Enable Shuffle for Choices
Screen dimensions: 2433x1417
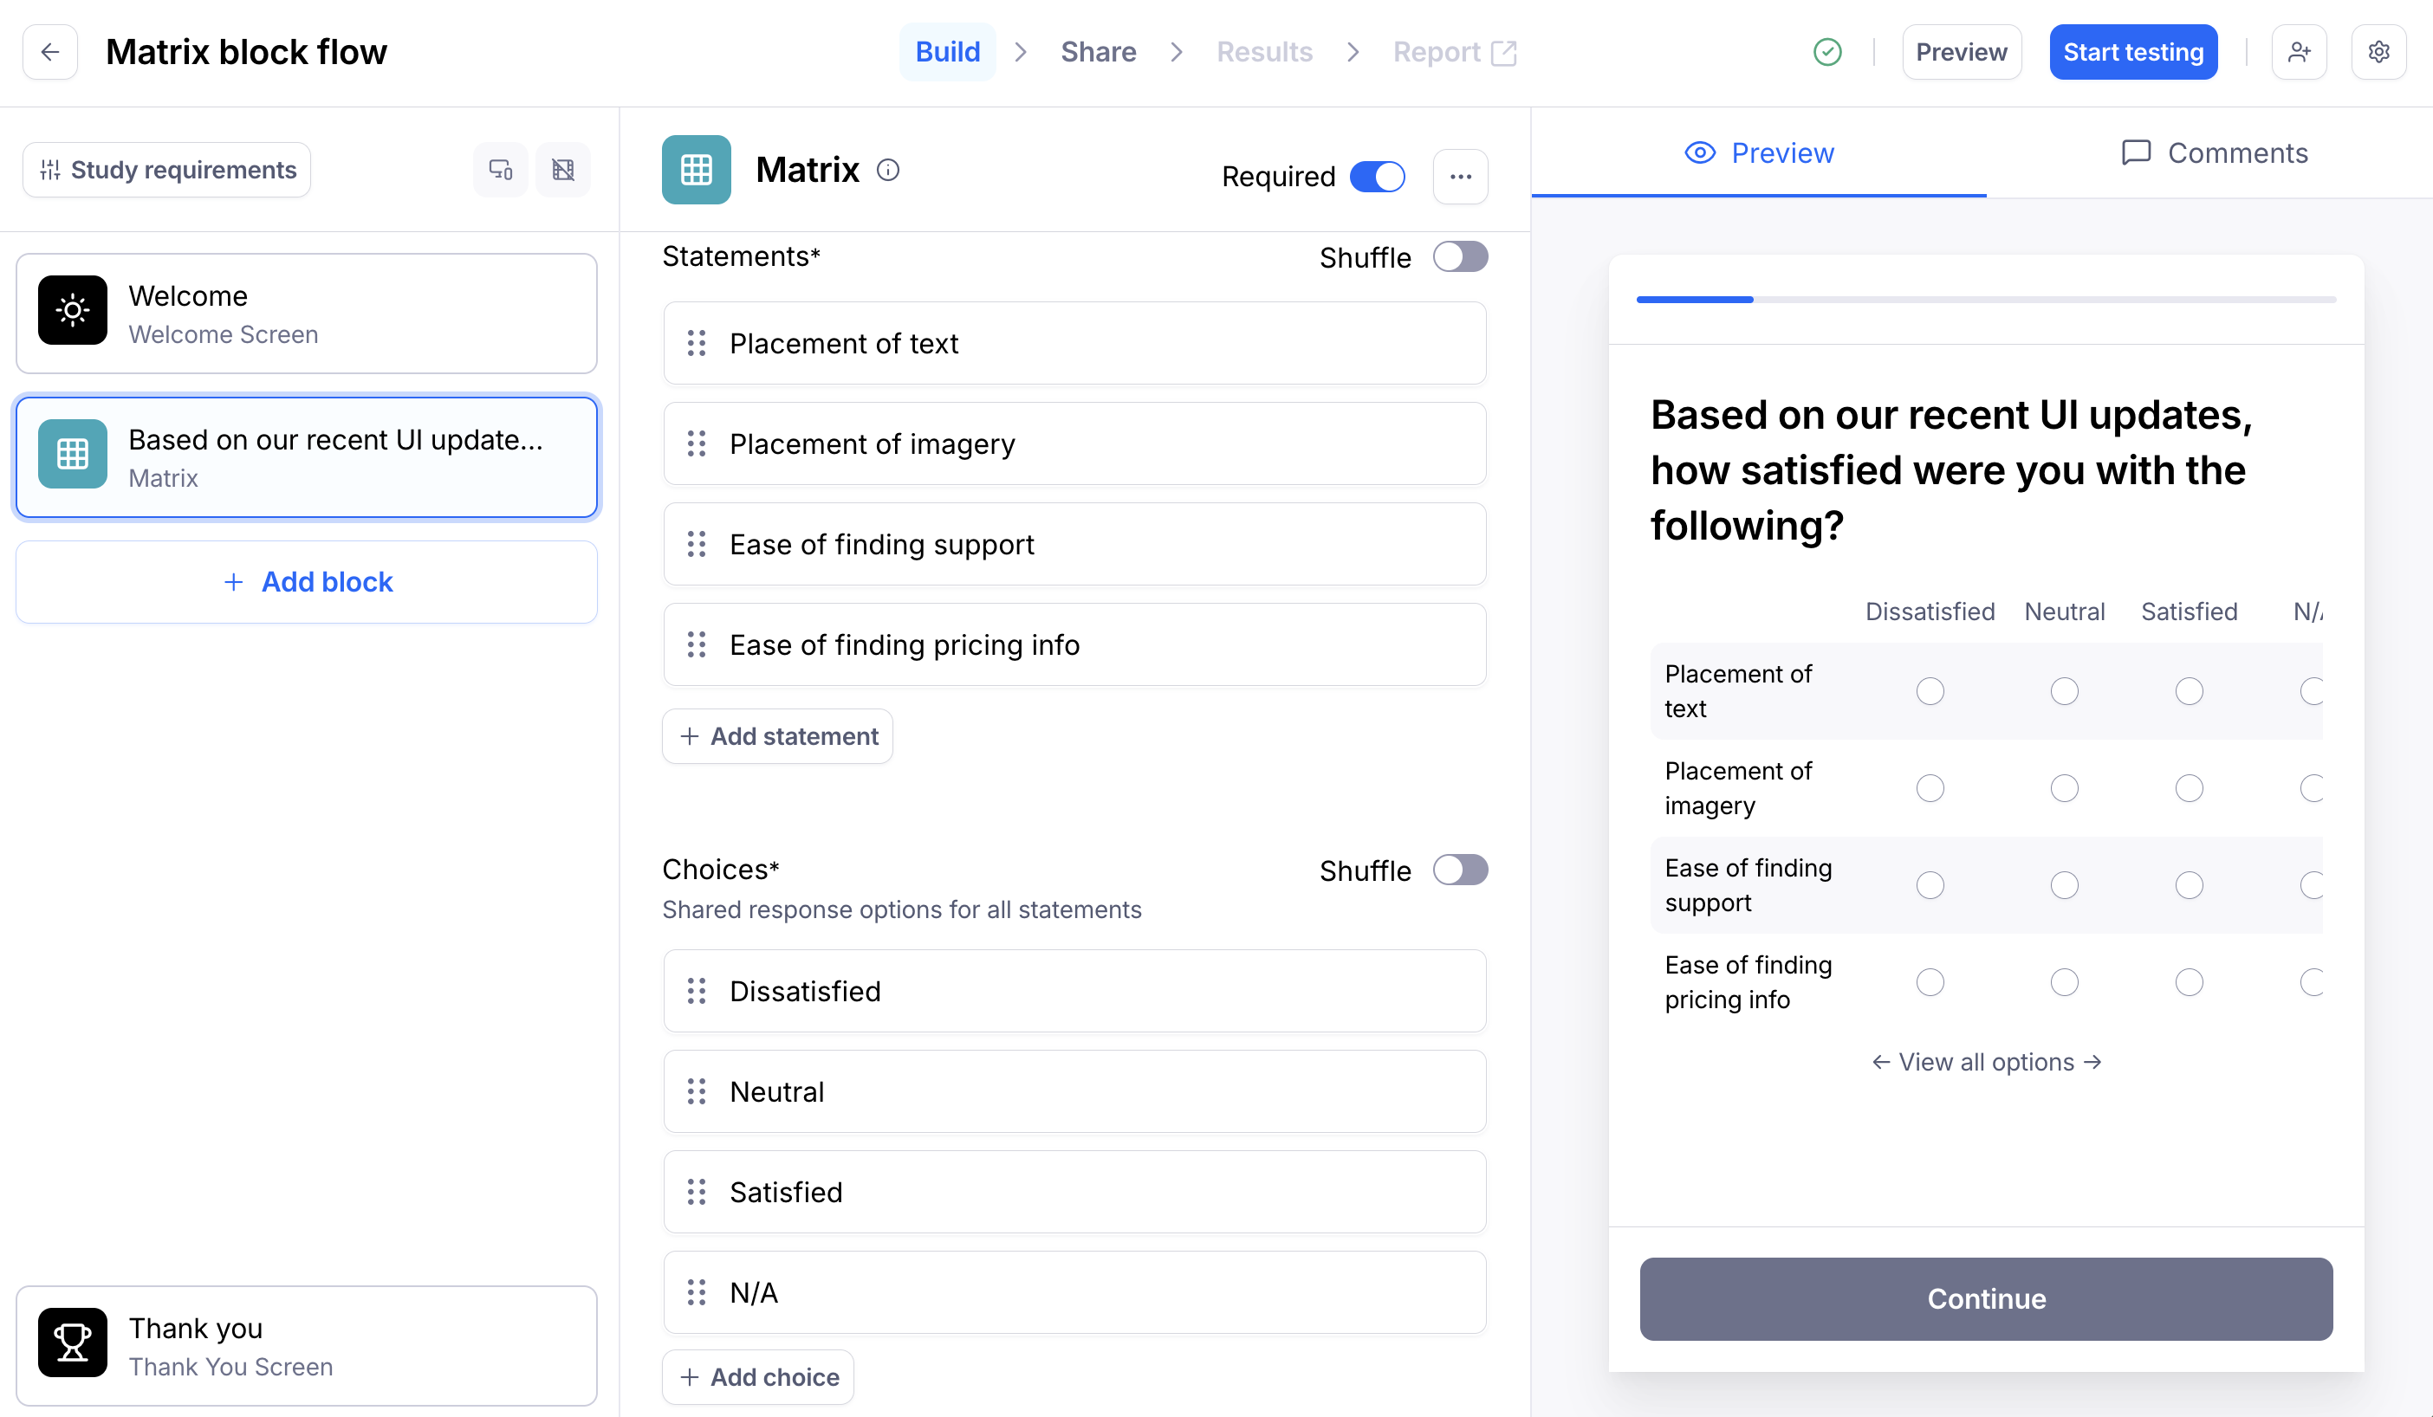(1459, 870)
